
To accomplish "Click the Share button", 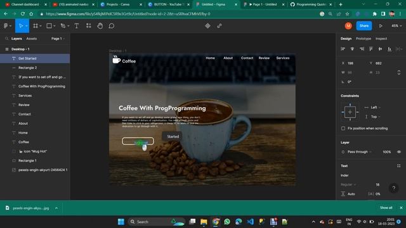I will coord(363,26).
